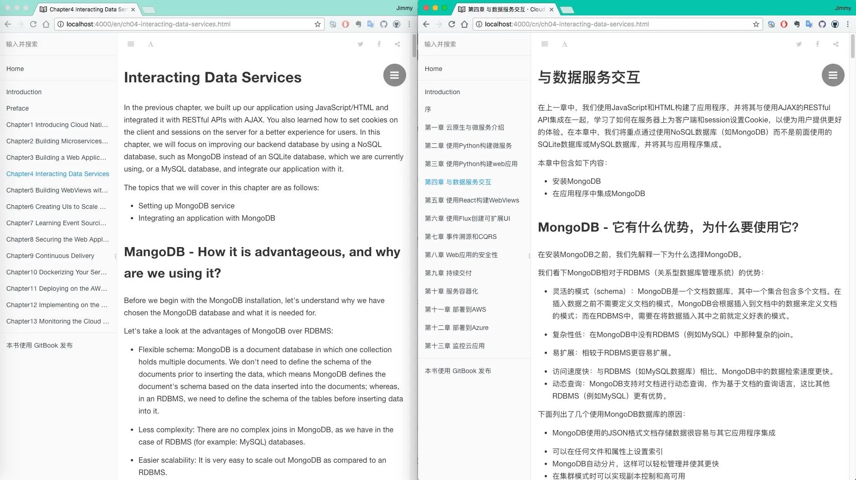856x480 pixels.
Task: Share on Facebook in left English window
Action: tap(379, 44)
